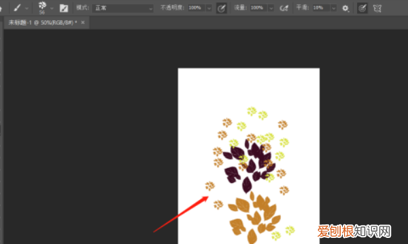Toggle pressure for opacity icon
Screen dimensions: 408x244
tap(222, 8)
